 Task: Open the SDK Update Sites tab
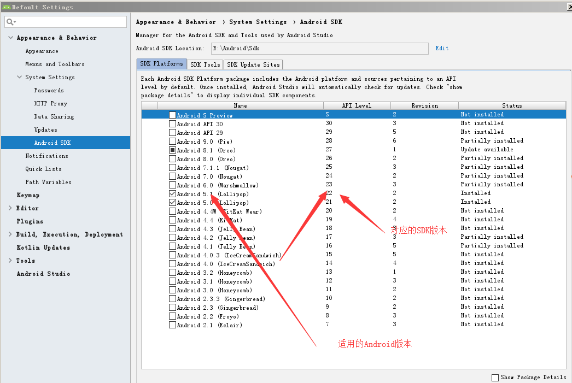253,64
